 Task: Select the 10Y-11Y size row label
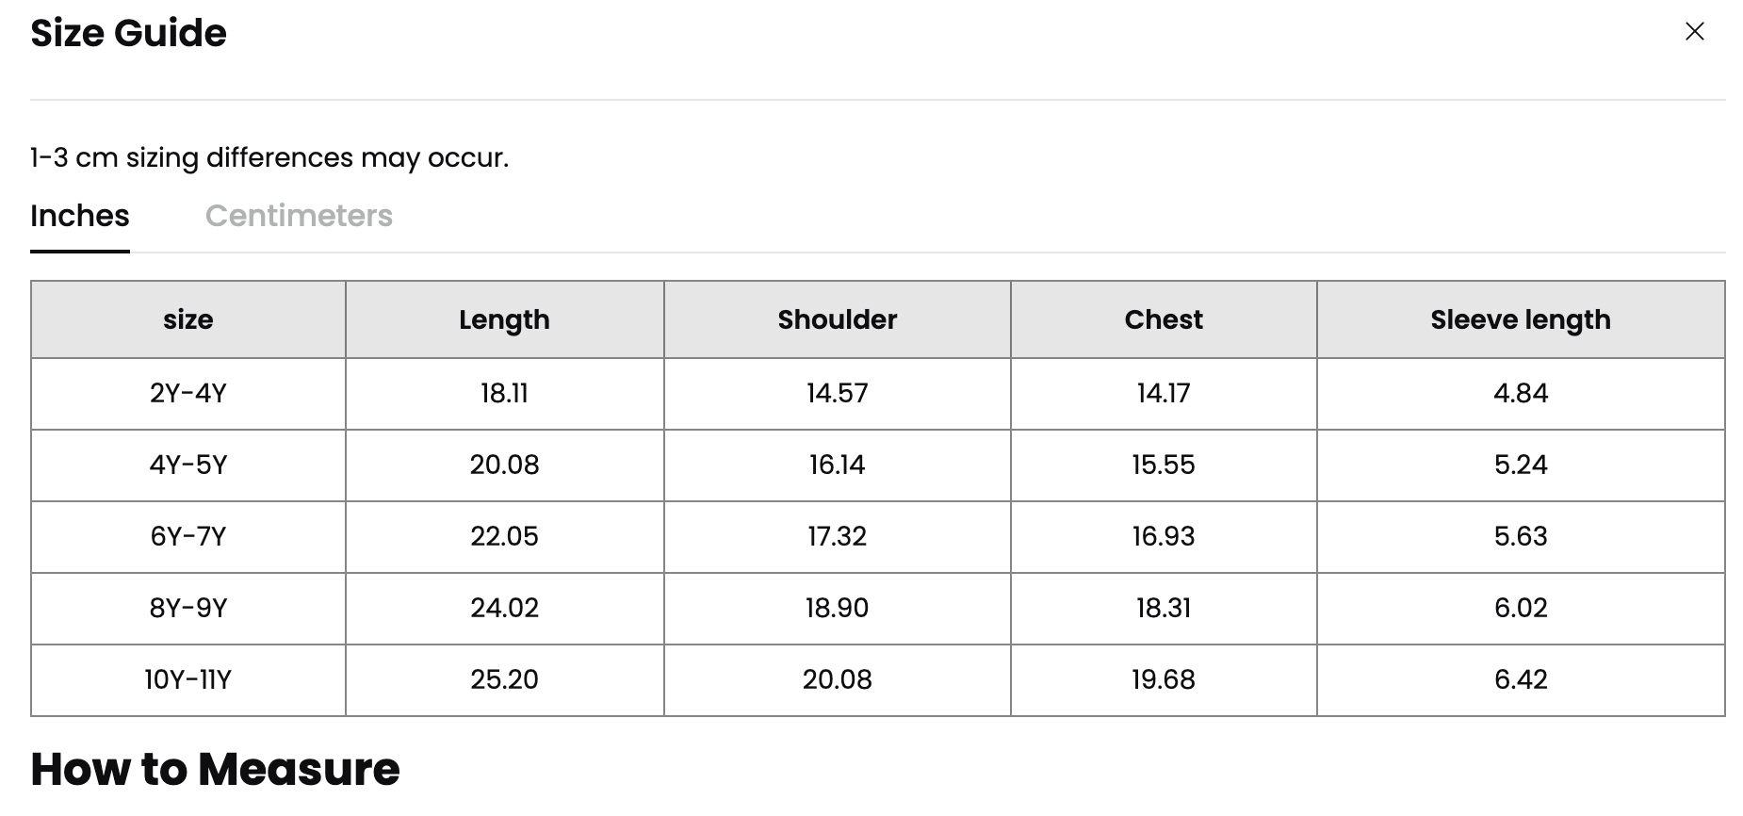click(x=188, y=679)
